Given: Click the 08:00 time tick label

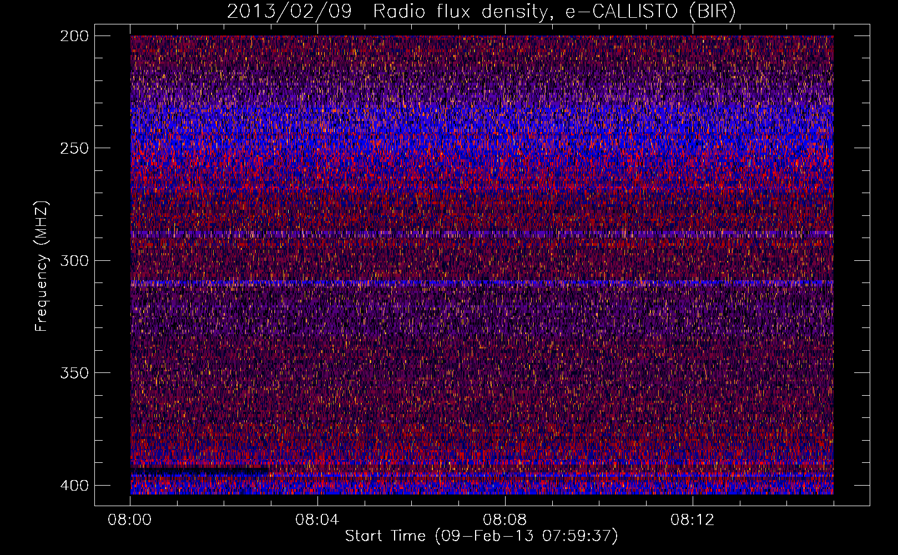Looking at the screenshot, I should [x=130, y=520].
